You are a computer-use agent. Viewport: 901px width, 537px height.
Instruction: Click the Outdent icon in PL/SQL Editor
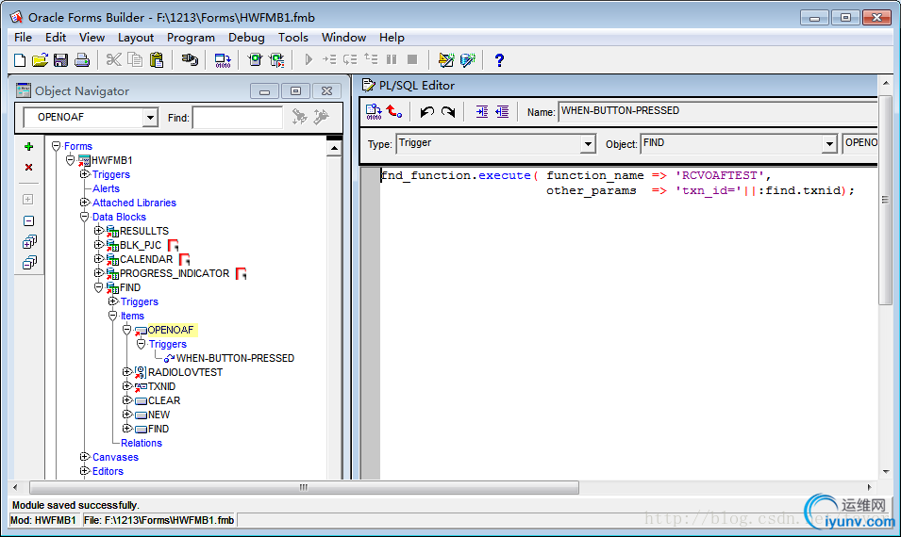[502, 112]
